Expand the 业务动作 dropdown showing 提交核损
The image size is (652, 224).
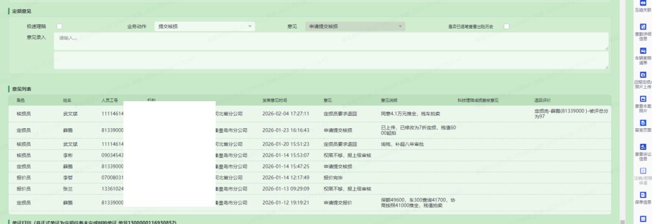[x=204, y=26]
